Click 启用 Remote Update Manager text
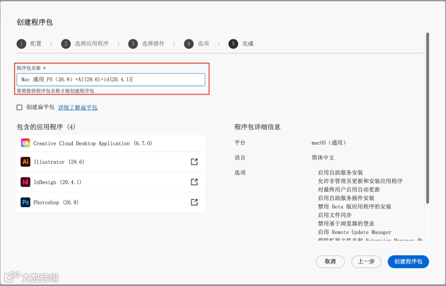Image resolution: width=446 pixels, height=286 pixels. tap(354, 232)
